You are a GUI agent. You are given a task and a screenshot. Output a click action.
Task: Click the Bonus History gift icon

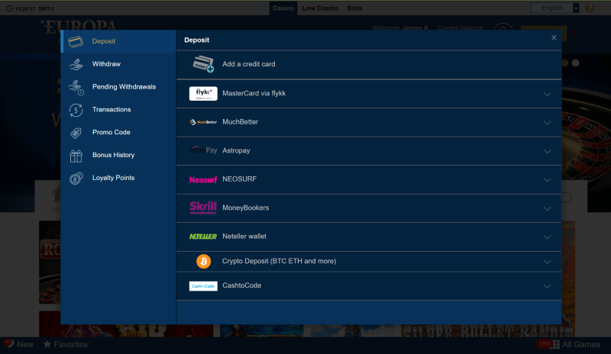pos(76,156)
